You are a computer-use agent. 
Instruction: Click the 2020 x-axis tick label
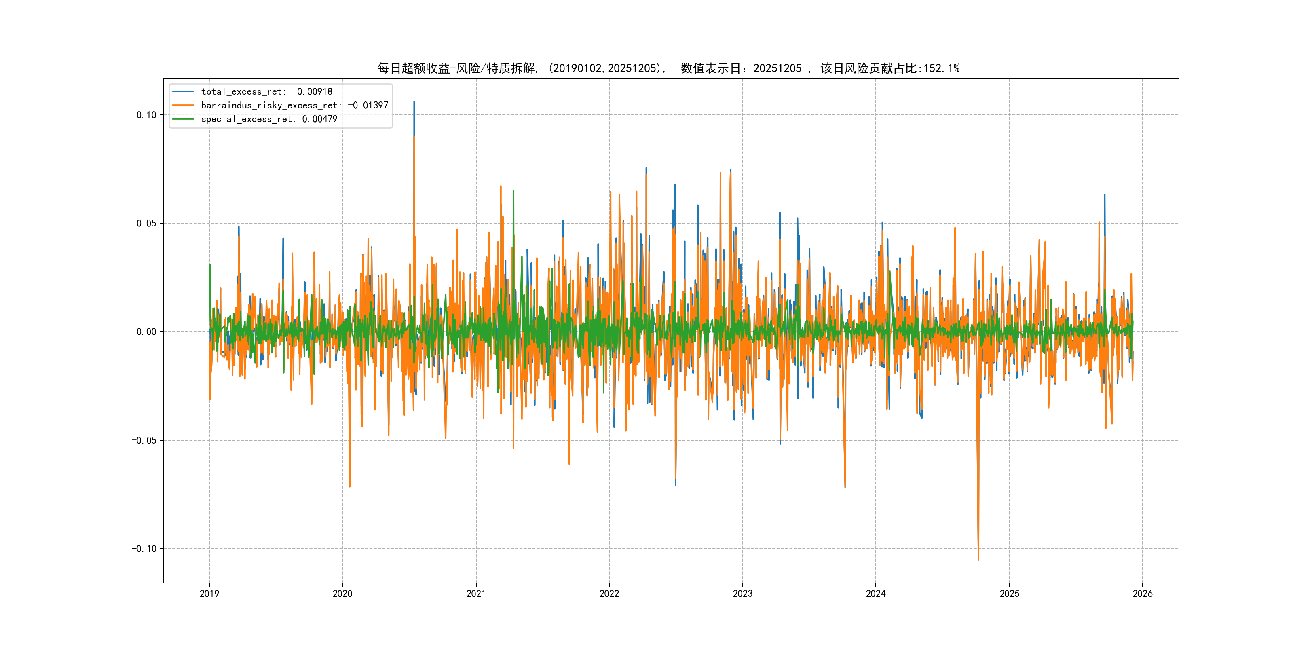click(x=342, y=594)
